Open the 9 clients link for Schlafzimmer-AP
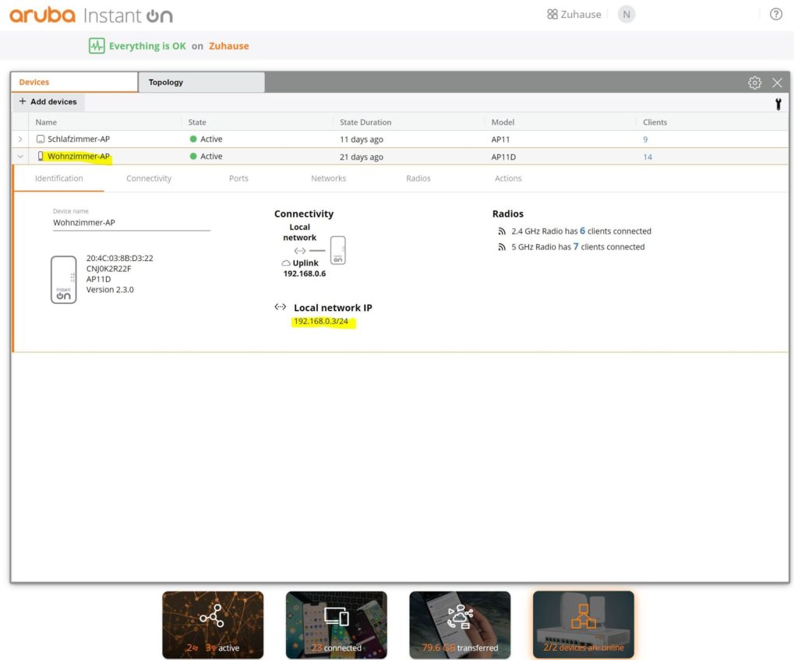The width and height of the screenshot is (798, 660). coord(645,139)
